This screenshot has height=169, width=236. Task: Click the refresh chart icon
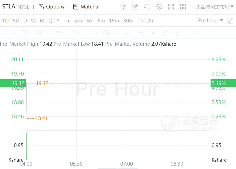(x=147, y=7)
